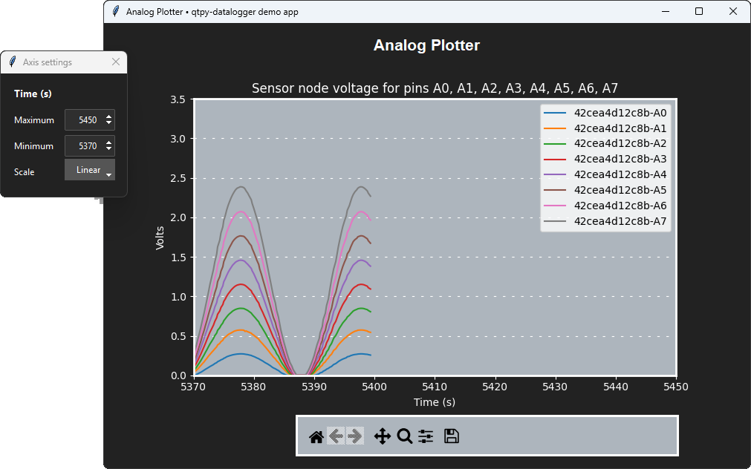Save the figure with floppy icon
Viewport: 751px width, 469px height.
click(452, 436)
